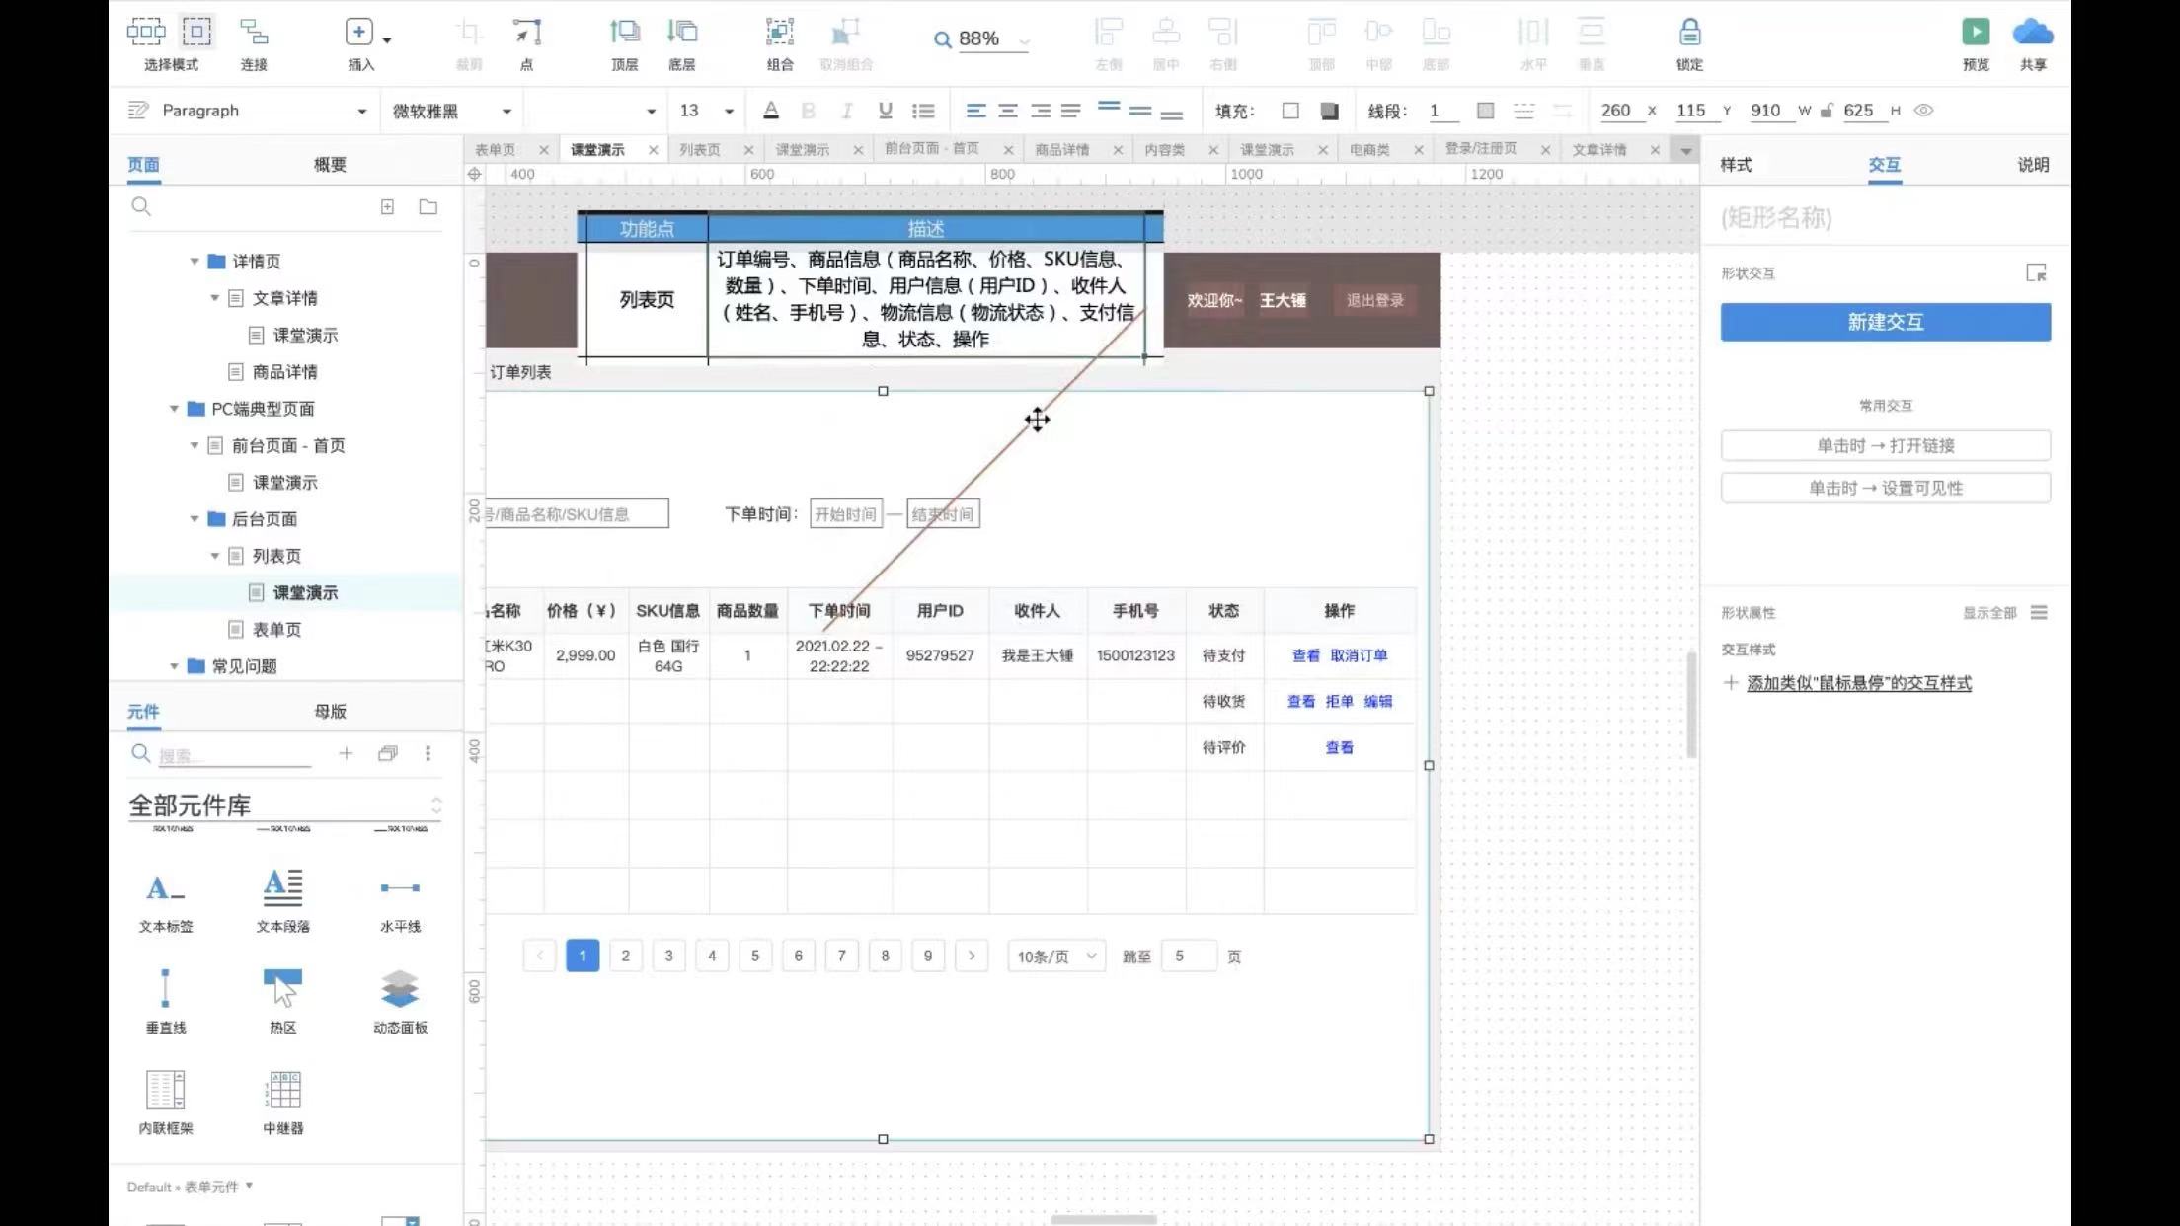Open the 10条/页 page size dropdown
2180x1226 pixels.
(x=1055, y=957)
